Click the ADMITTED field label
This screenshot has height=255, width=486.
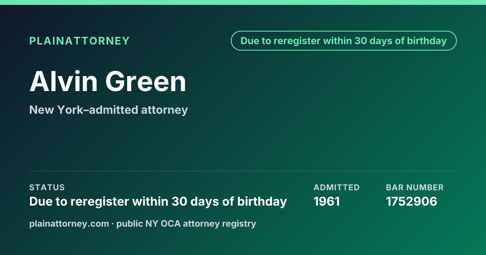coord(337,187)
